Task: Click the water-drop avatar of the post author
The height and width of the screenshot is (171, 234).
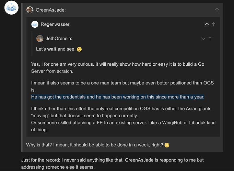Action: pyautogui.click(x=11, y=8)
